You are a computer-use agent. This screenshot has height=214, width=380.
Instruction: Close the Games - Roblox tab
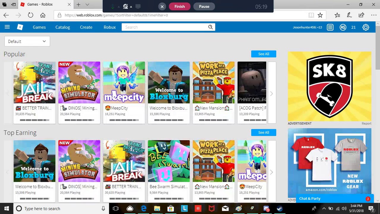[x=69, y=4]
